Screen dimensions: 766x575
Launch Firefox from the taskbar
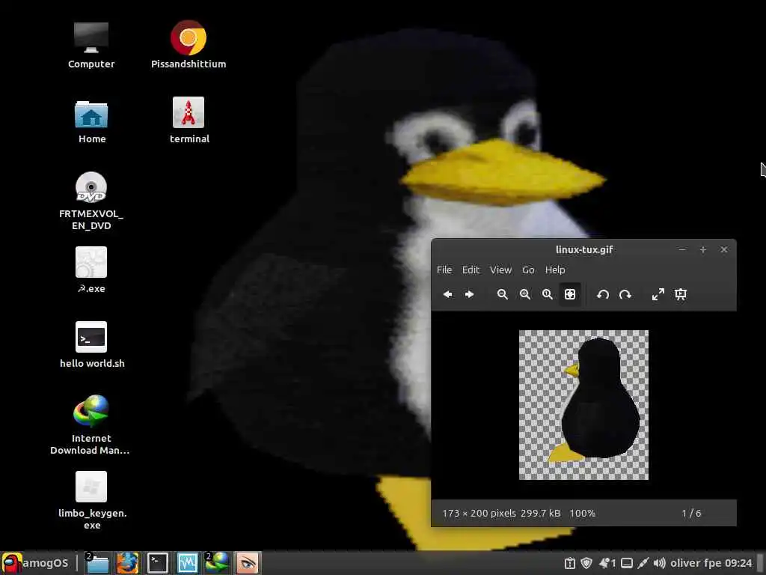(x=127, y=563)
